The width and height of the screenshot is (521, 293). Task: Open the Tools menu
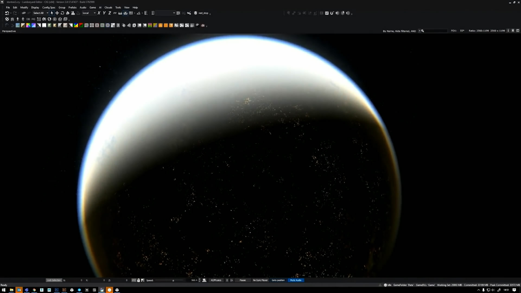(118, 8)
